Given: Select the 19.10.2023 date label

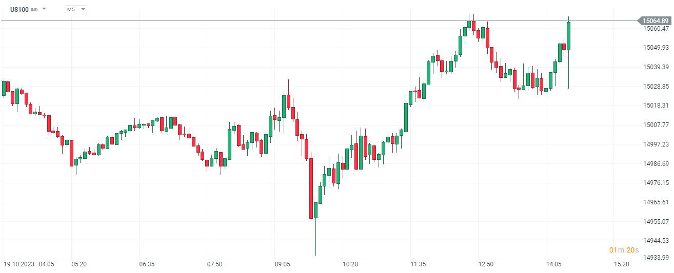Looking at the screenshot, I should point(19,264).
